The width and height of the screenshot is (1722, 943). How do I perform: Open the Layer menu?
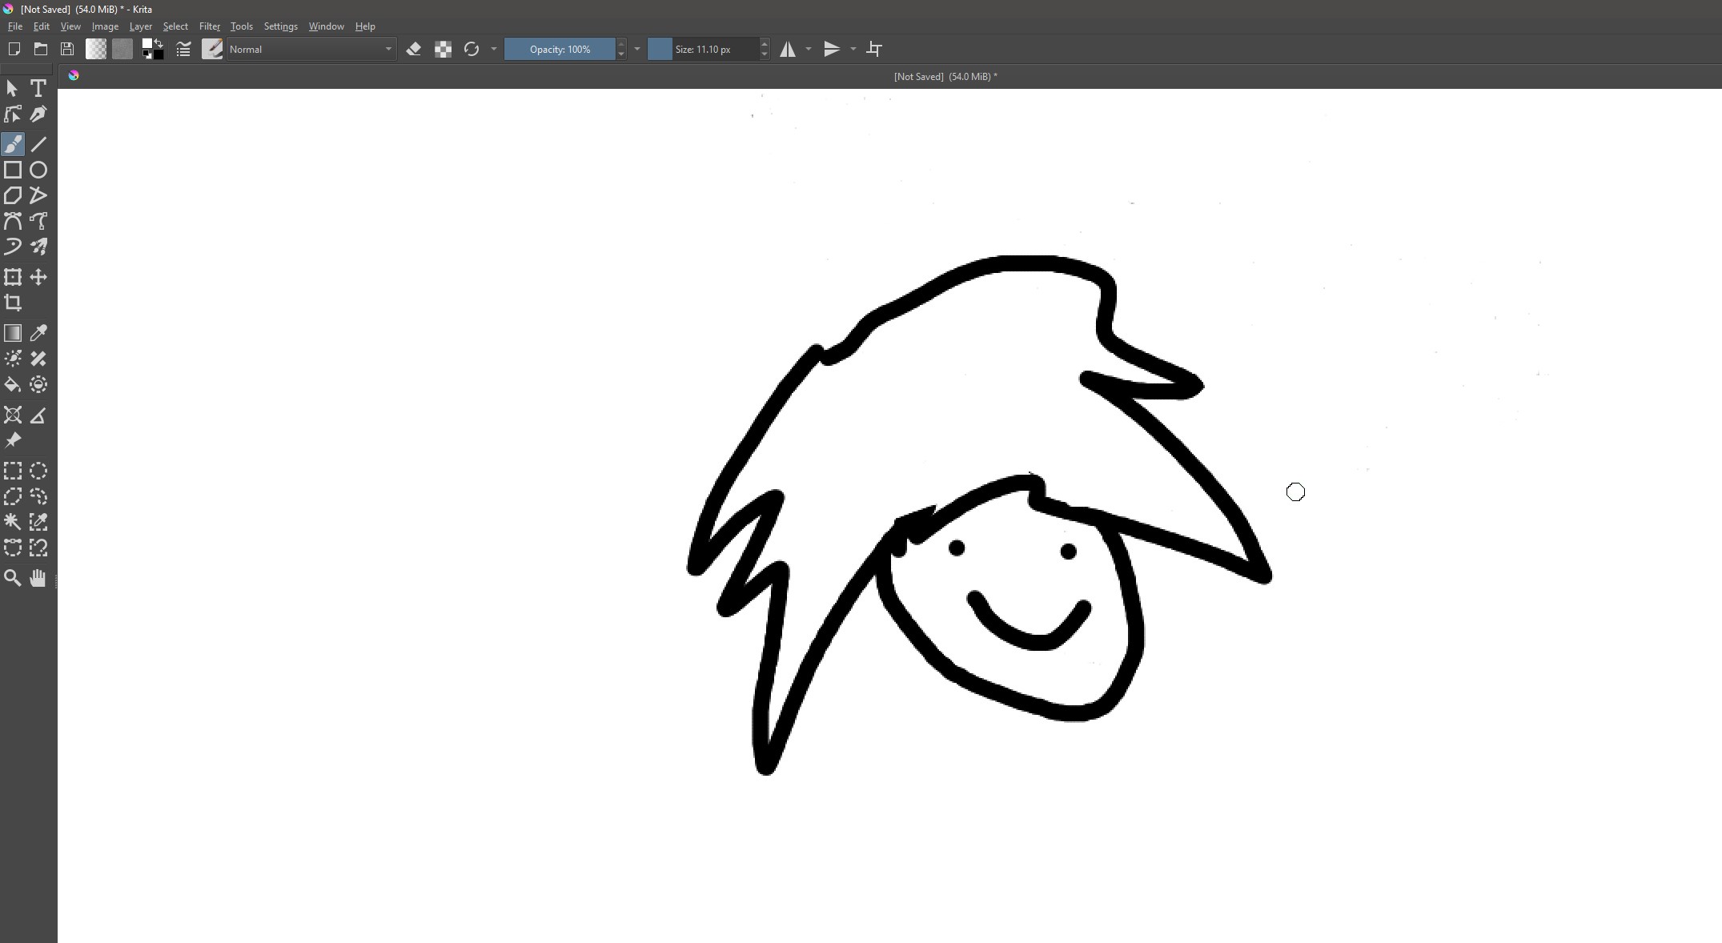tap(140, 26)
